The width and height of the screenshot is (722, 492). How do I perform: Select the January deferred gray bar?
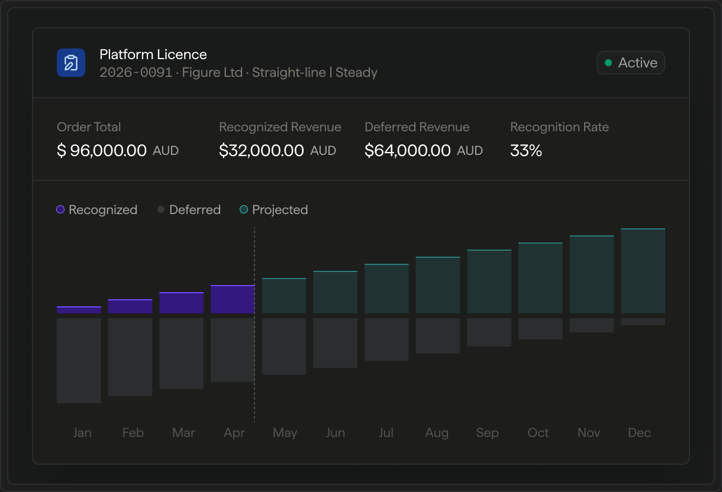click(x=79, y=361)
